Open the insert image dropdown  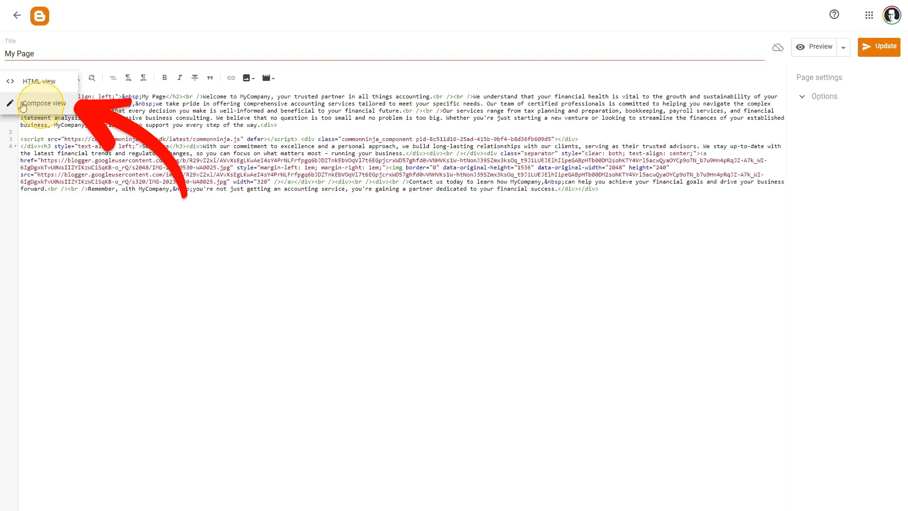click(x=249, y=78)
